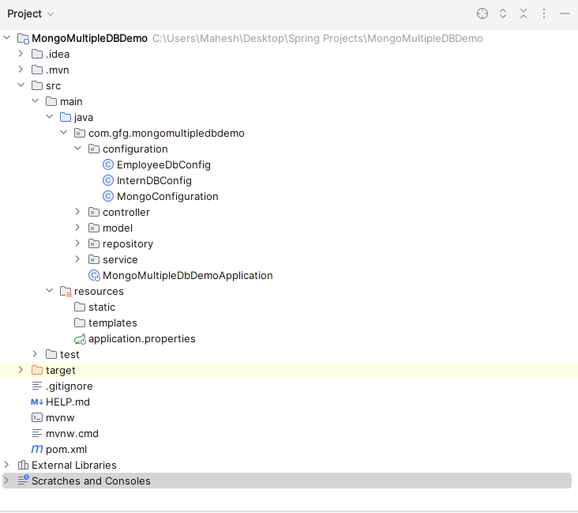Screen dimensions: 578x513
Task: Expand the test folder
Action: [x=35, y=354]
